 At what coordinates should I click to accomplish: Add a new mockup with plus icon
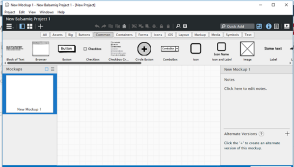click(x=40, y=26)
